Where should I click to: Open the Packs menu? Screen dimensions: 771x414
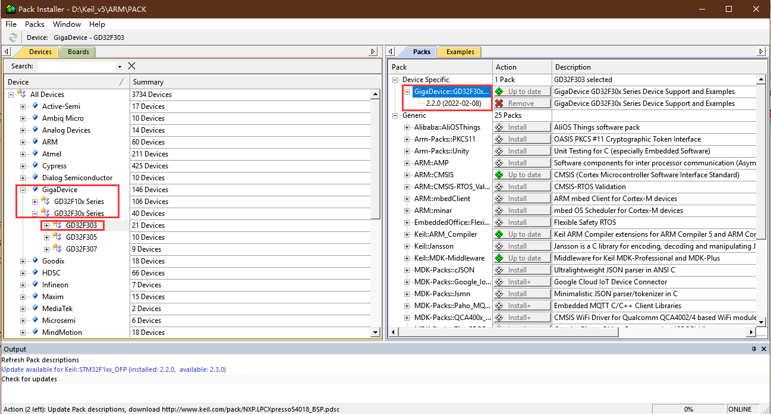(34, 24)
